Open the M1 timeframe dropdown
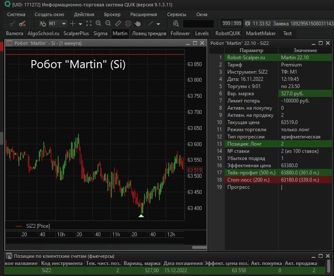 pyautogui.click(x=58, y=24)
